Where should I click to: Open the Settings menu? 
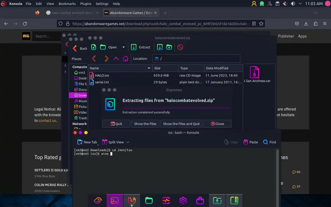click(x=102, y=4)
